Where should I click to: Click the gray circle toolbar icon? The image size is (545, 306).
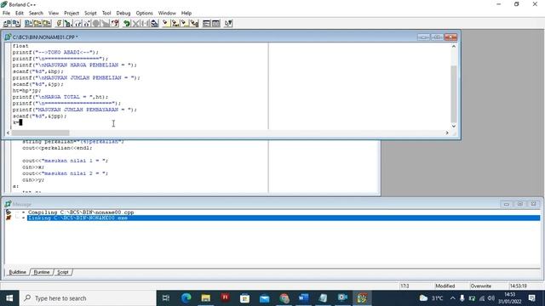(x=96, y=23)
